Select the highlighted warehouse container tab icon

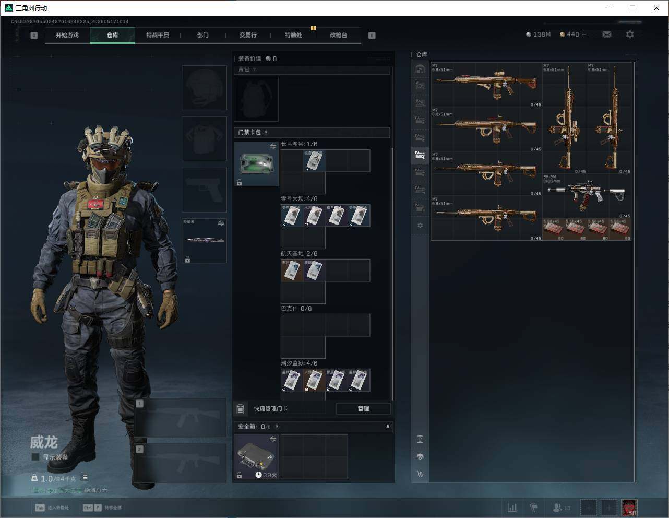click(x=420, y=155)
